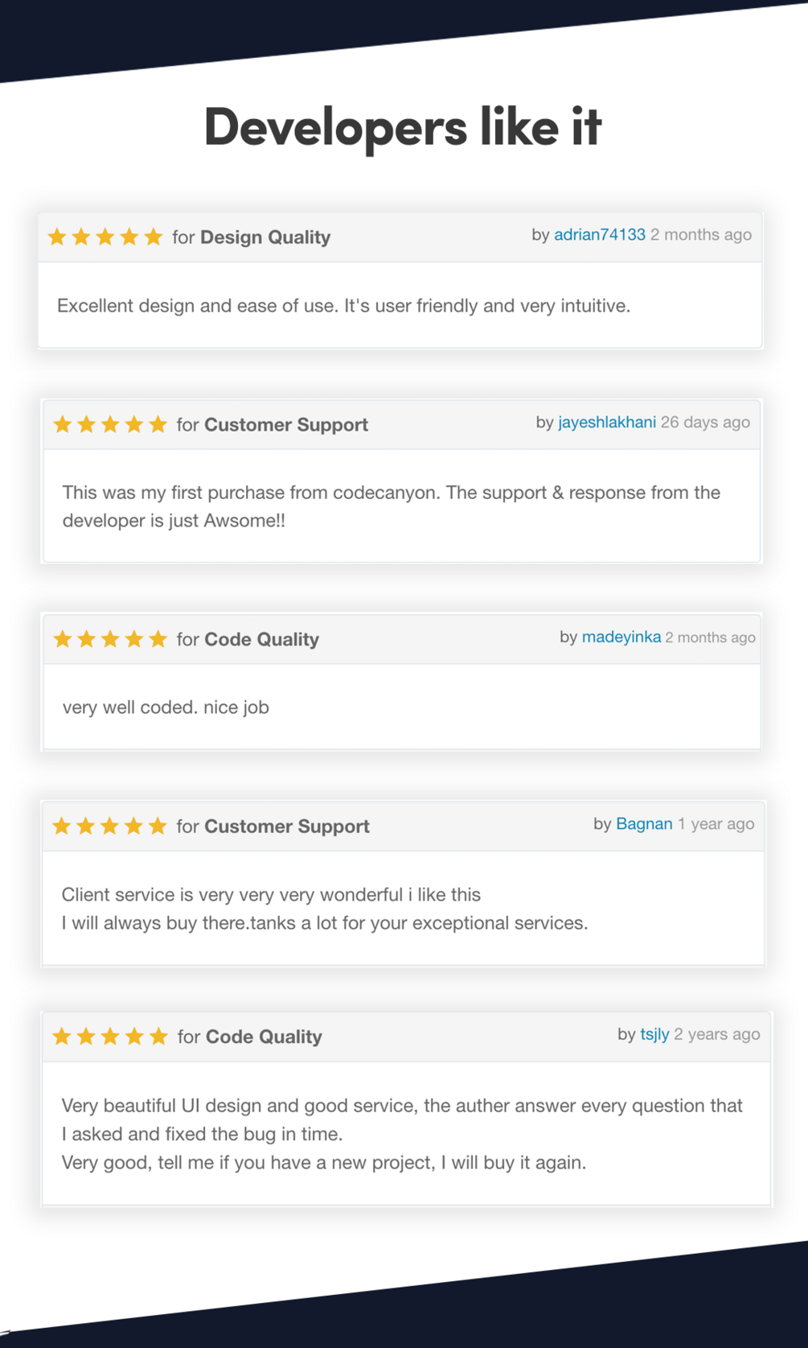The width and height of the screenshot is (808, 1348).
Task: Click the '26 days ago' timestamp
Action: [x=705, y=422]
